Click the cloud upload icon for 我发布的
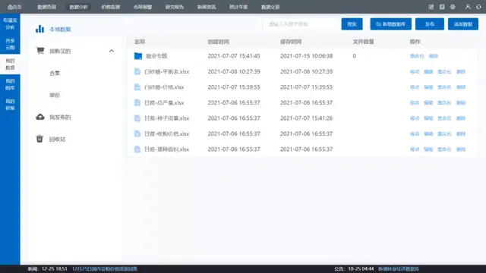This screenshot has height=273, width=486. 40,117
